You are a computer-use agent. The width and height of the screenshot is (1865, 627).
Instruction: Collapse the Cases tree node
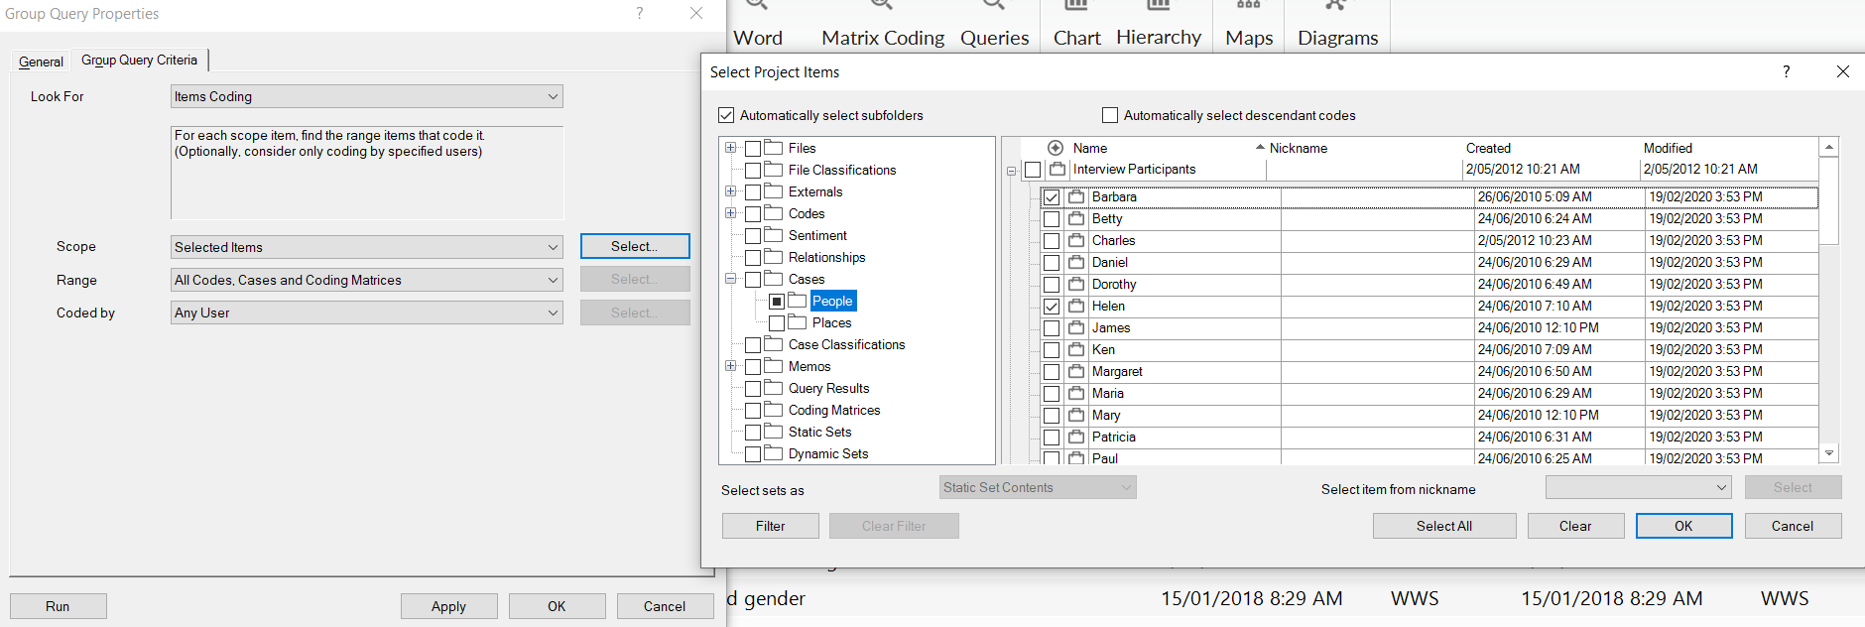(x=731, y=279)
